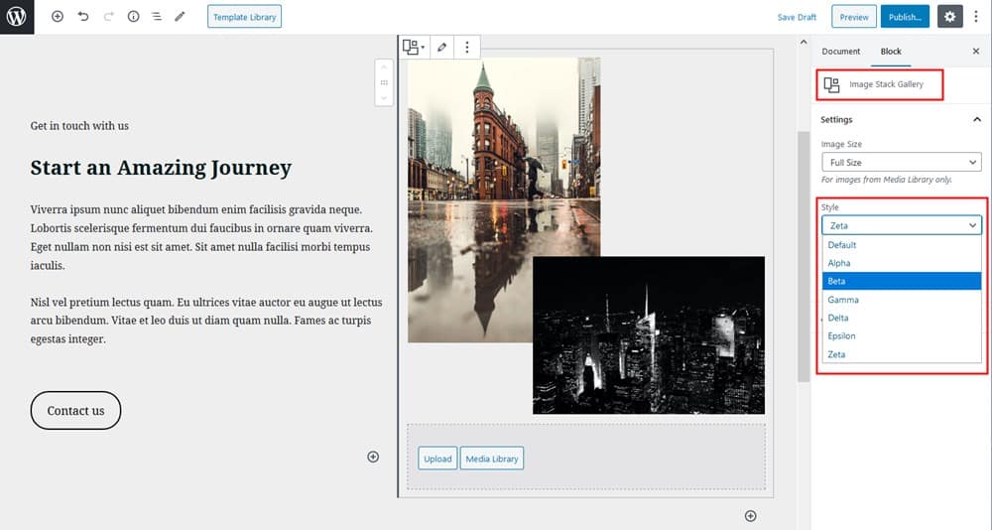
Task: Open block more options three-dot menu
Action: pos(467,47)
